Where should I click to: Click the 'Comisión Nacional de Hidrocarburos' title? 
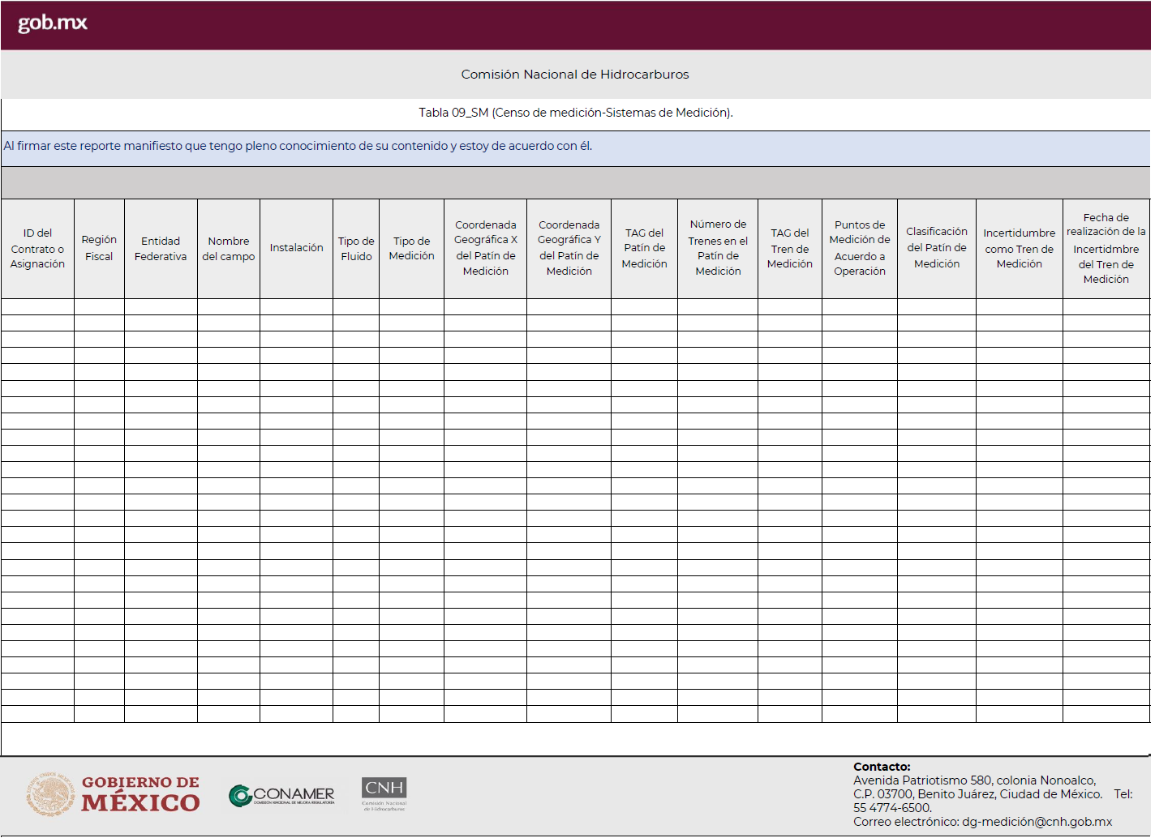(574, 75)
